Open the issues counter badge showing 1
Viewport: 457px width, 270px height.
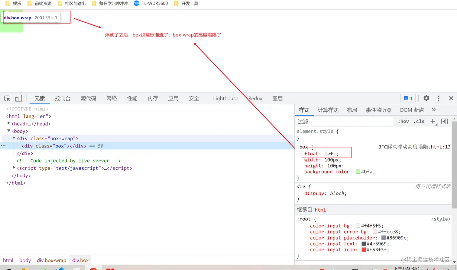point(408,98)
